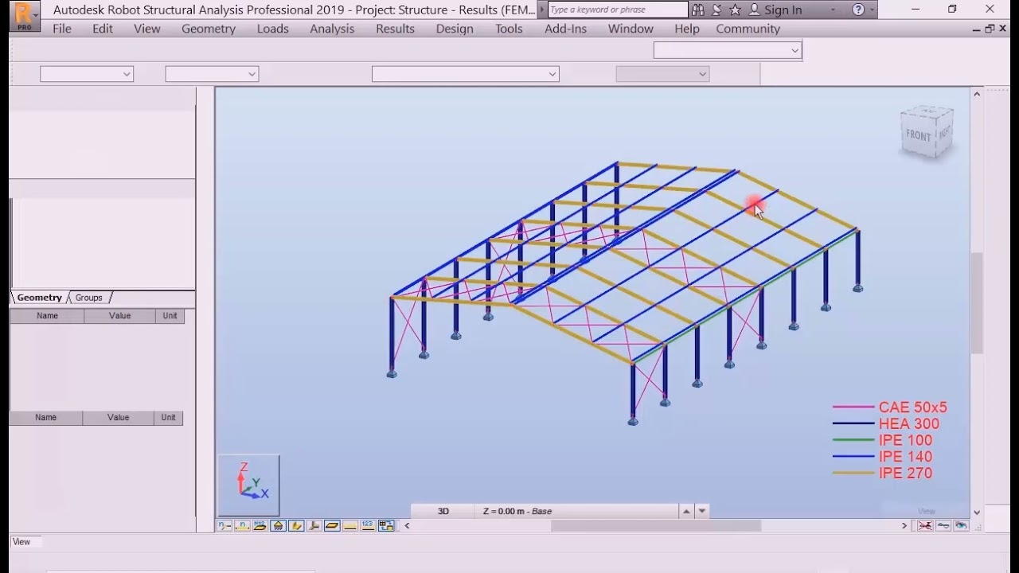This screenshot has width=1019, height=573.
Task: Click the XYZ axis orientation widget
Action: tap(249, 484)
